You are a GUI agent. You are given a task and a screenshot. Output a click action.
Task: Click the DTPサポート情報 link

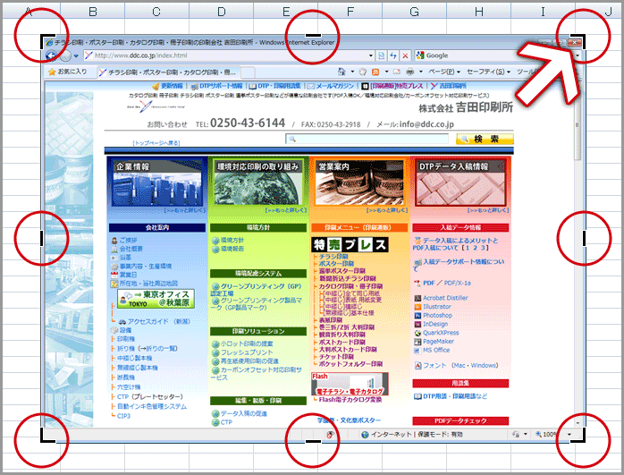[216, 86]
